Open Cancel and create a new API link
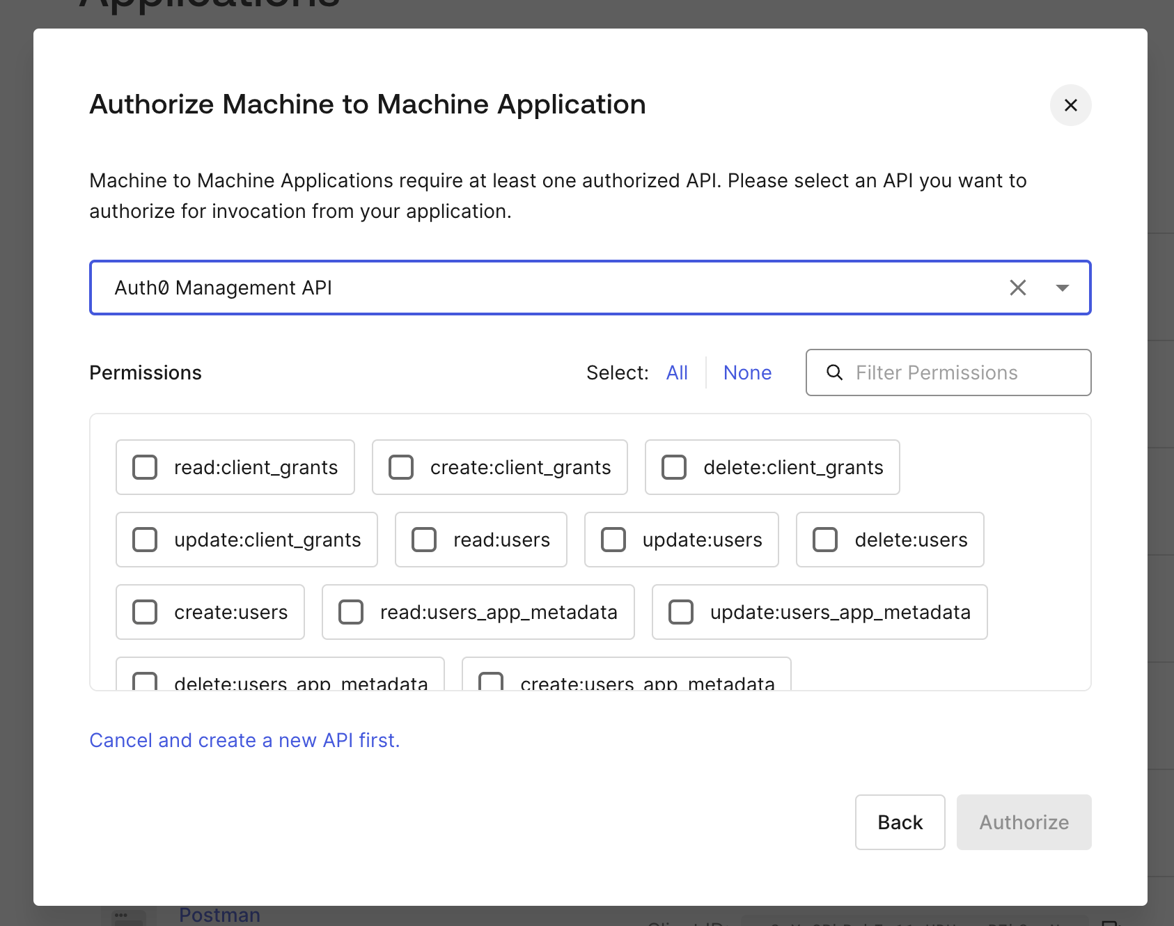Image resolution: width=1174 pixels, height=926 pixels. (x=244, y=740)
